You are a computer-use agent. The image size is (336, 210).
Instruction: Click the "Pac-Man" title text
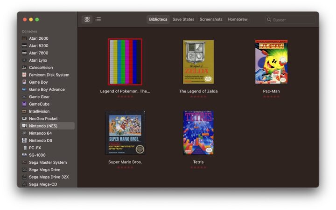[271, 91]
